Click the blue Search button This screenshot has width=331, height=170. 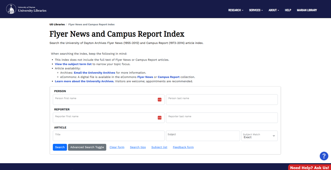(60, 147)
